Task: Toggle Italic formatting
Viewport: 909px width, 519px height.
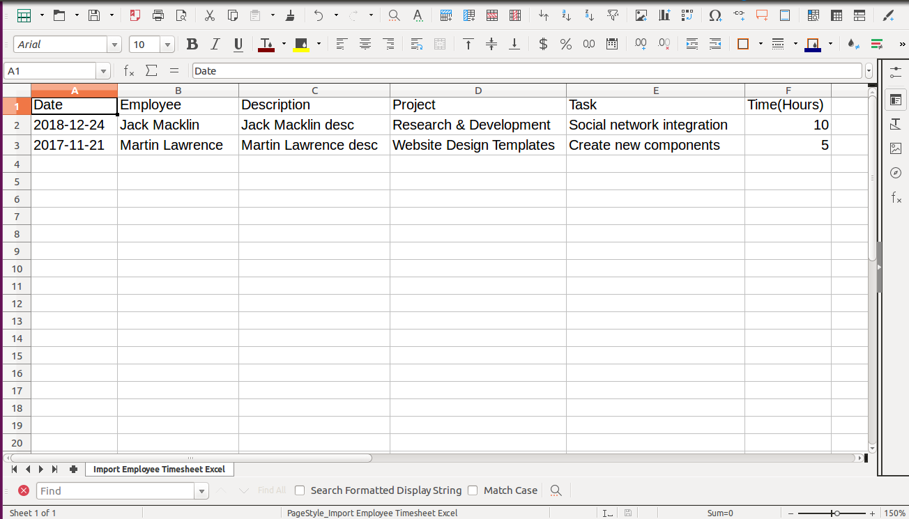Action: 215,45
